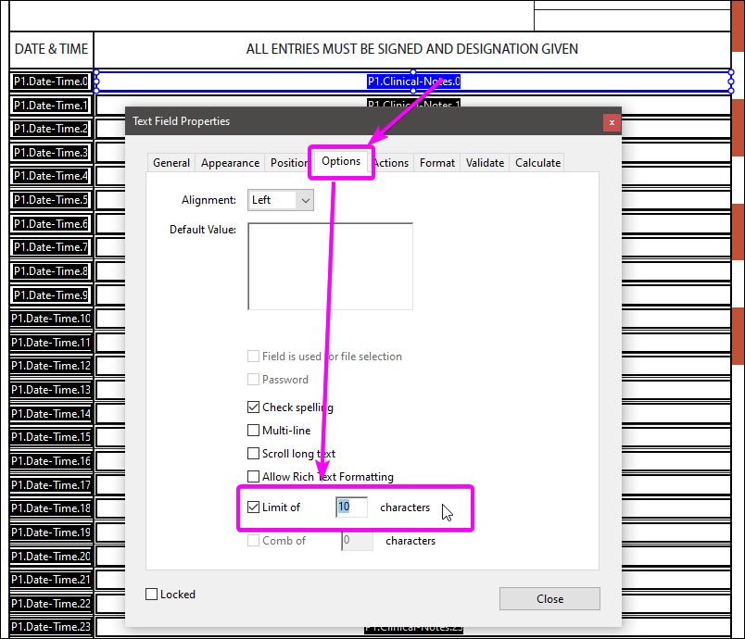Screen dimensions: 745x639
Task: Check the Locked checkbox
Action: tap(151, 595)
